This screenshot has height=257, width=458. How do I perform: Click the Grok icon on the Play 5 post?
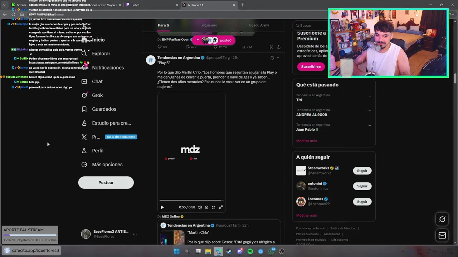coord(272,57)
